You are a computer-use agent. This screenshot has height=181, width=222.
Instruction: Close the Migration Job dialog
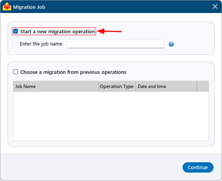(x=215, y=7)
